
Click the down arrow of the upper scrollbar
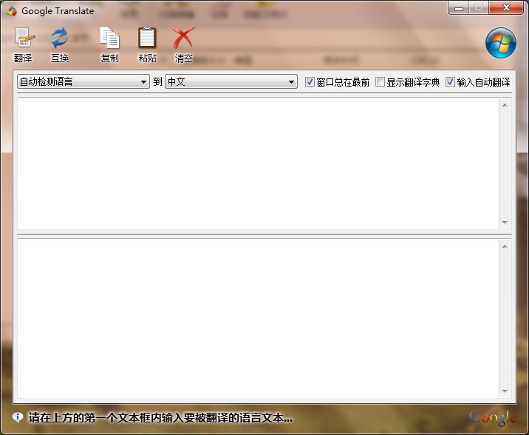(x=505, y=222)
